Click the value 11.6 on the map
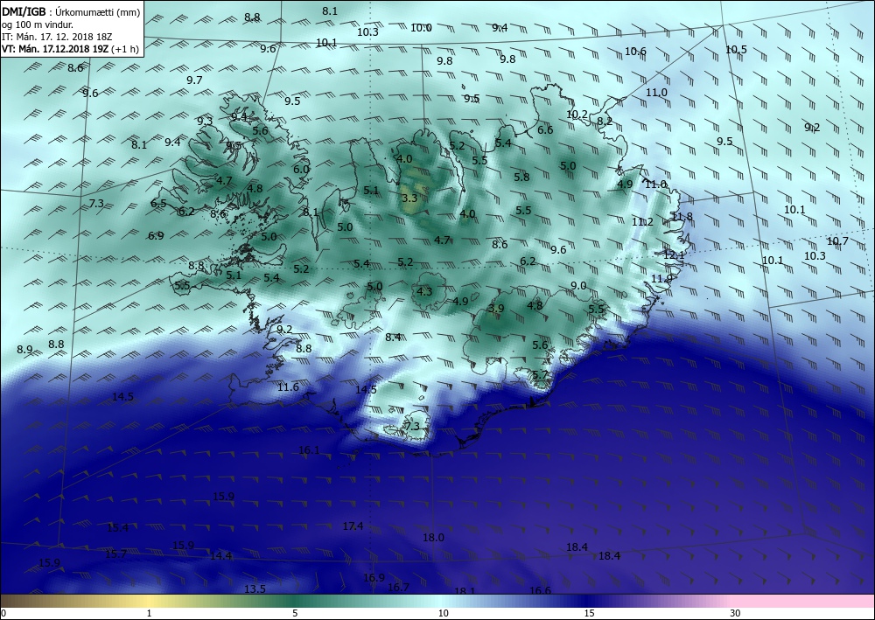The image size is (875, 620). pos(288,387)
